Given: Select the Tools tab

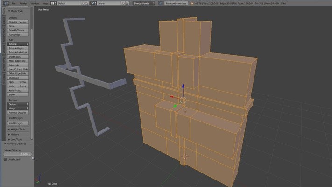Looking at the screenshot, I should (x=4, y=11).
